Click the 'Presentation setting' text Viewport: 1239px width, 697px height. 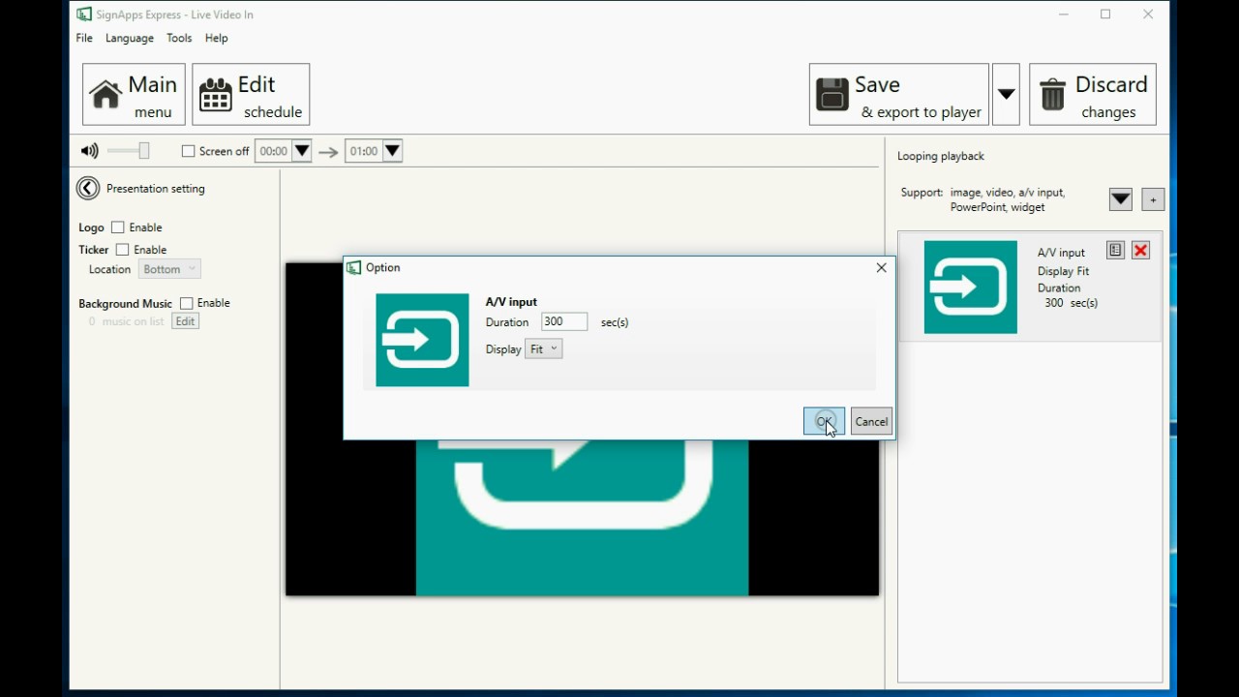pyautogui.click(x=156, y=189)
